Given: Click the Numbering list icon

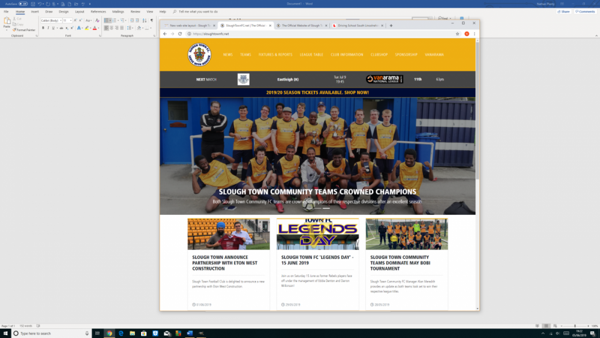Looking at the screenshot, I should 114,20.
